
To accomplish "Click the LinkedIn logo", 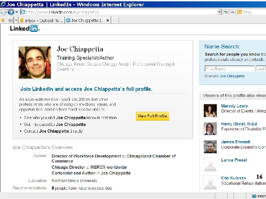I will tap(25, 29).
